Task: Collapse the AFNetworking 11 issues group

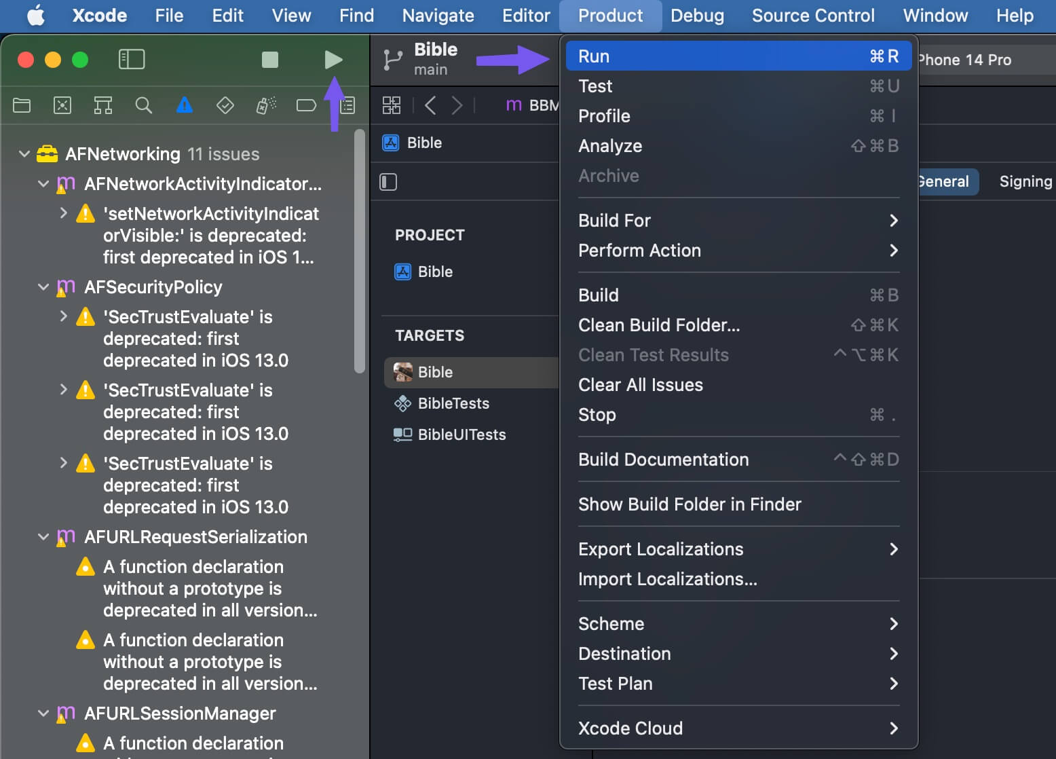Action: point(24,154)
